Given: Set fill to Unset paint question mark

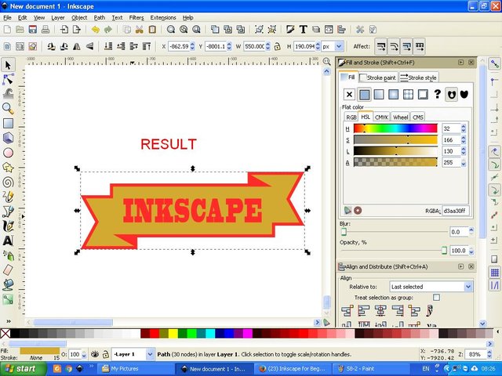Looking at the screenshot, I should click(x=438, y=94).
